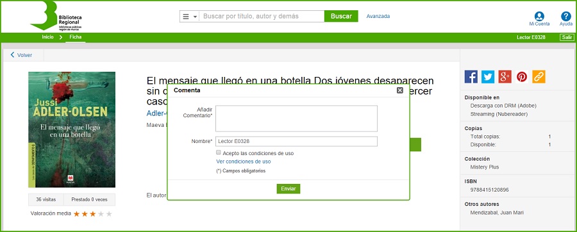
Task: Share the book on Facebook
Action: [471, 76]
